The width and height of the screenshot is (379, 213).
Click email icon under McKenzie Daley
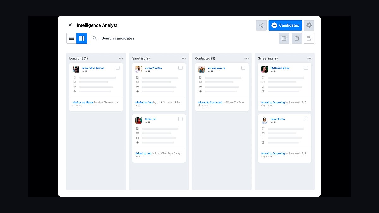275,71
